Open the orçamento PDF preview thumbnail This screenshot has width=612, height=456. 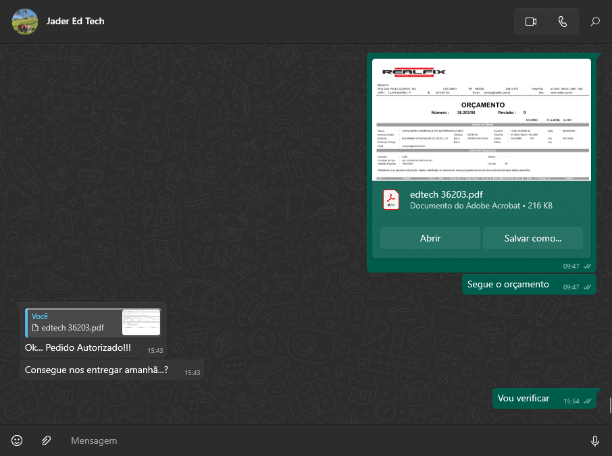point(482,119)
